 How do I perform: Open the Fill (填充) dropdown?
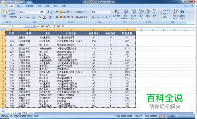tap(164, 14)
